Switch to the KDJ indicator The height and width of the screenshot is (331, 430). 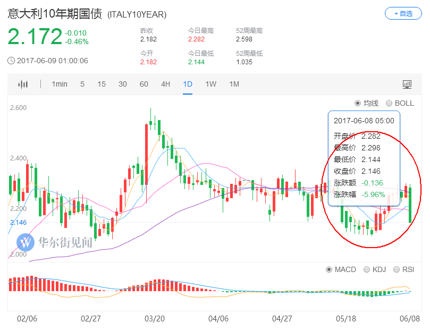point(367,269)
